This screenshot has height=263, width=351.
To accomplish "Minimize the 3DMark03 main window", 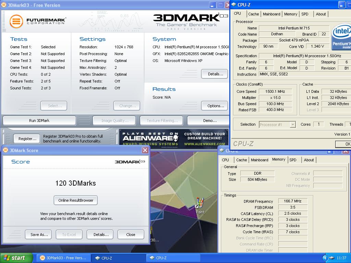I will 213,5.
